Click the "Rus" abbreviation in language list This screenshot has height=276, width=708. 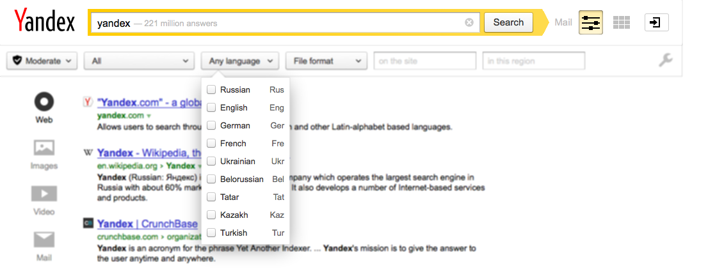pos(277,89)
